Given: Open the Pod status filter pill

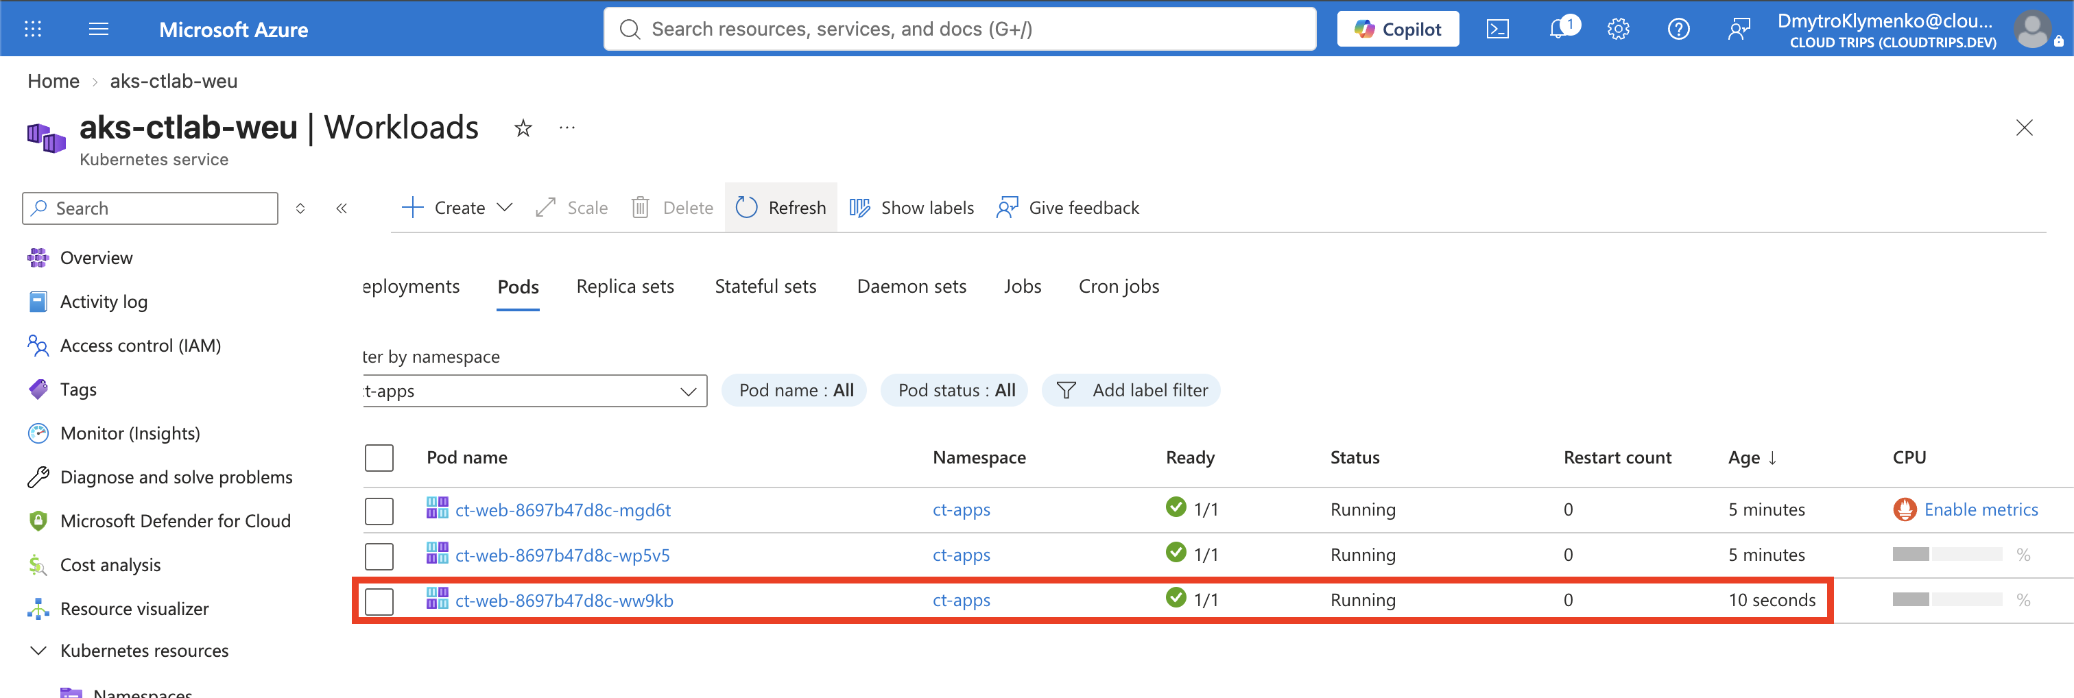Looking at the screenshot, I should pos(955,390).
